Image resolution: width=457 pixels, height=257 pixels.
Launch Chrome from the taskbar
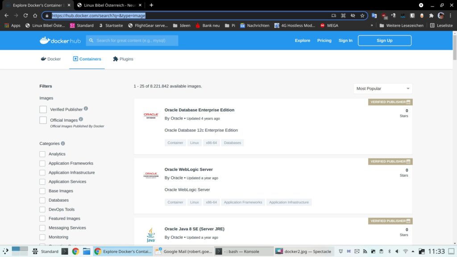click(x=75, y=251)
